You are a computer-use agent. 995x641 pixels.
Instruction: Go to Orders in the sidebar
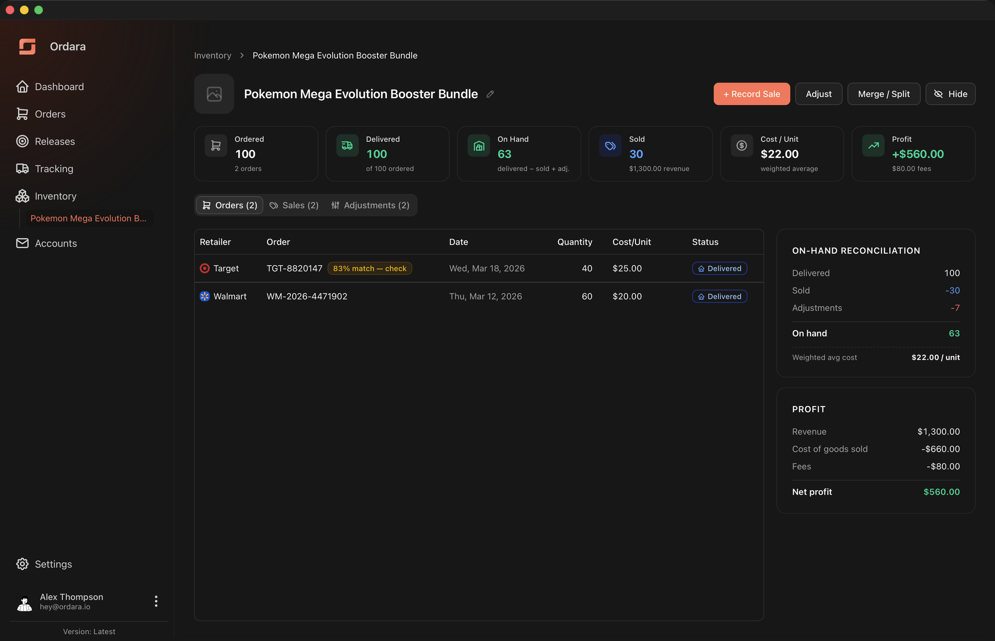tap(41, 114)
